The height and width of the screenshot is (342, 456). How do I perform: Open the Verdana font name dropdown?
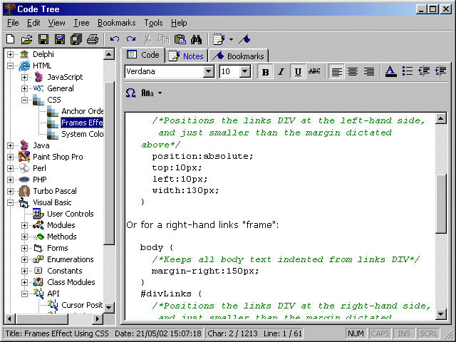209,71
